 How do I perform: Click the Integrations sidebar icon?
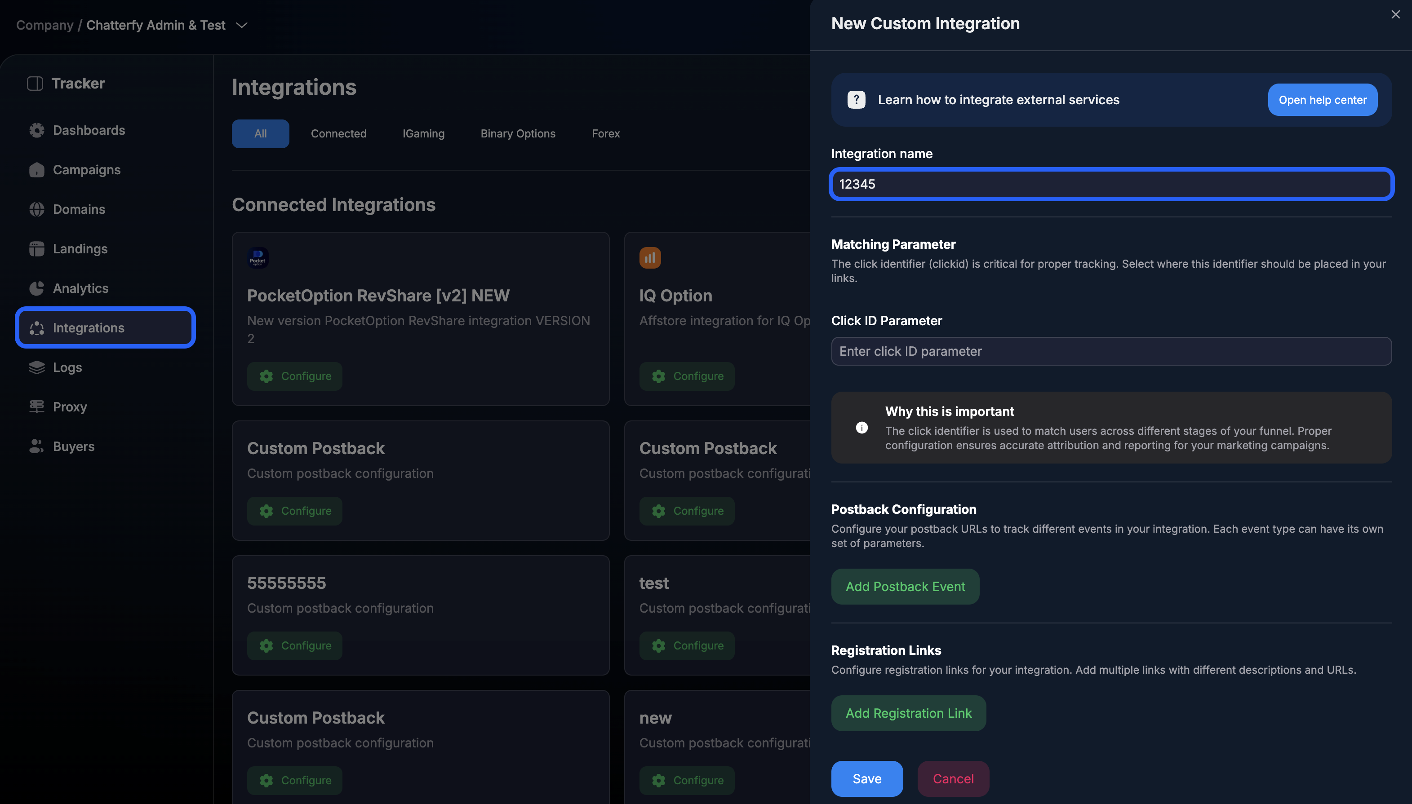37,328
